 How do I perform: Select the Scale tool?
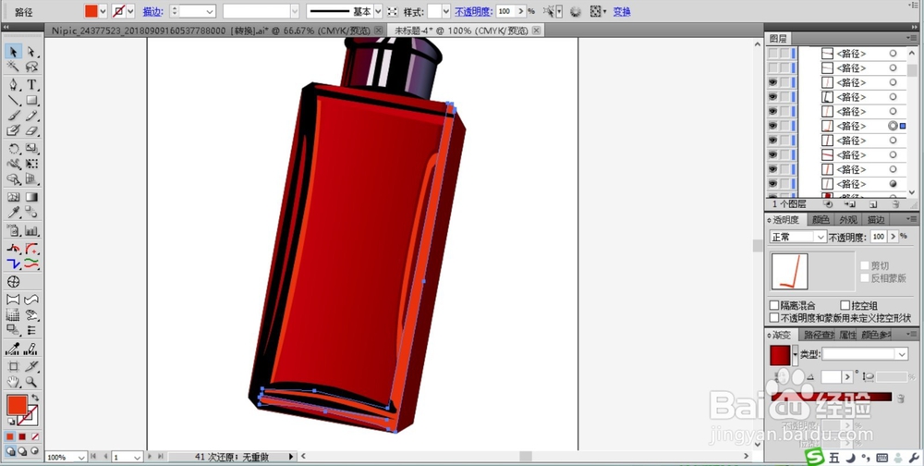point(31,149)
